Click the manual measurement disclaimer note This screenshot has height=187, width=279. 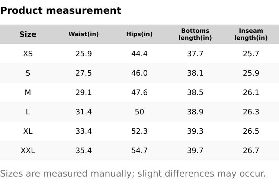133,174
